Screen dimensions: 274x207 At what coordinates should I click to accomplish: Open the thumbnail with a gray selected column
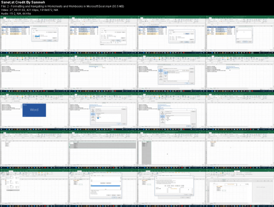click(171, 149)
